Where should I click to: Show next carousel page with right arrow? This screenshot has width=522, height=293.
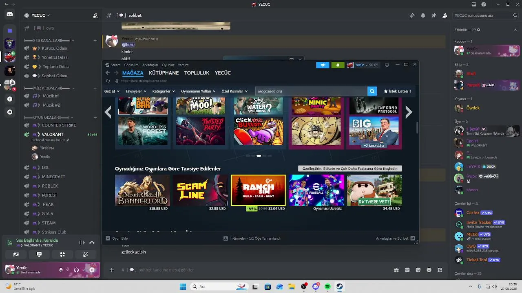tap(409, 112)
